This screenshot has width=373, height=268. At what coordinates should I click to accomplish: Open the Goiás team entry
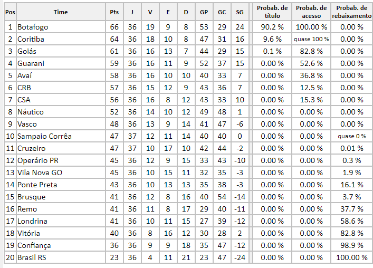27,51
